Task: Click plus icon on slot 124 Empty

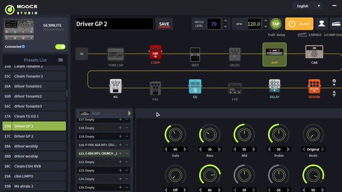Action: 120,179
